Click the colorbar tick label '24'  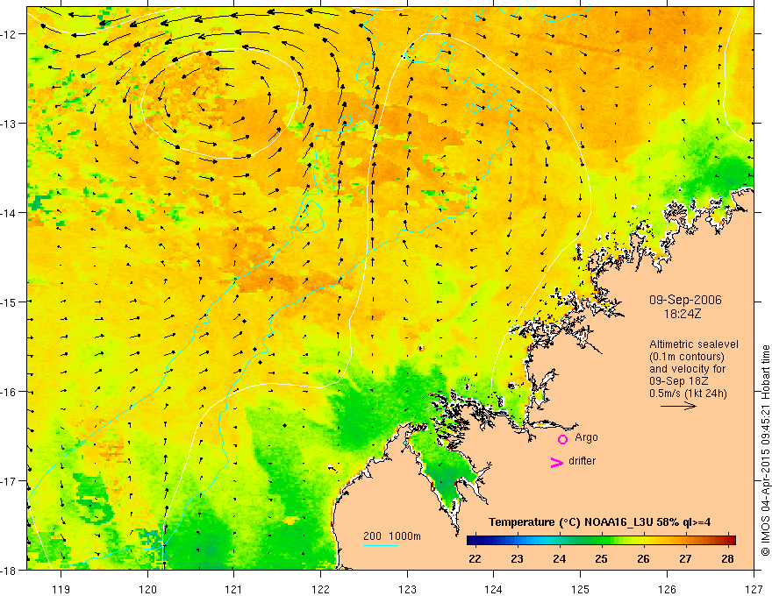560,559
